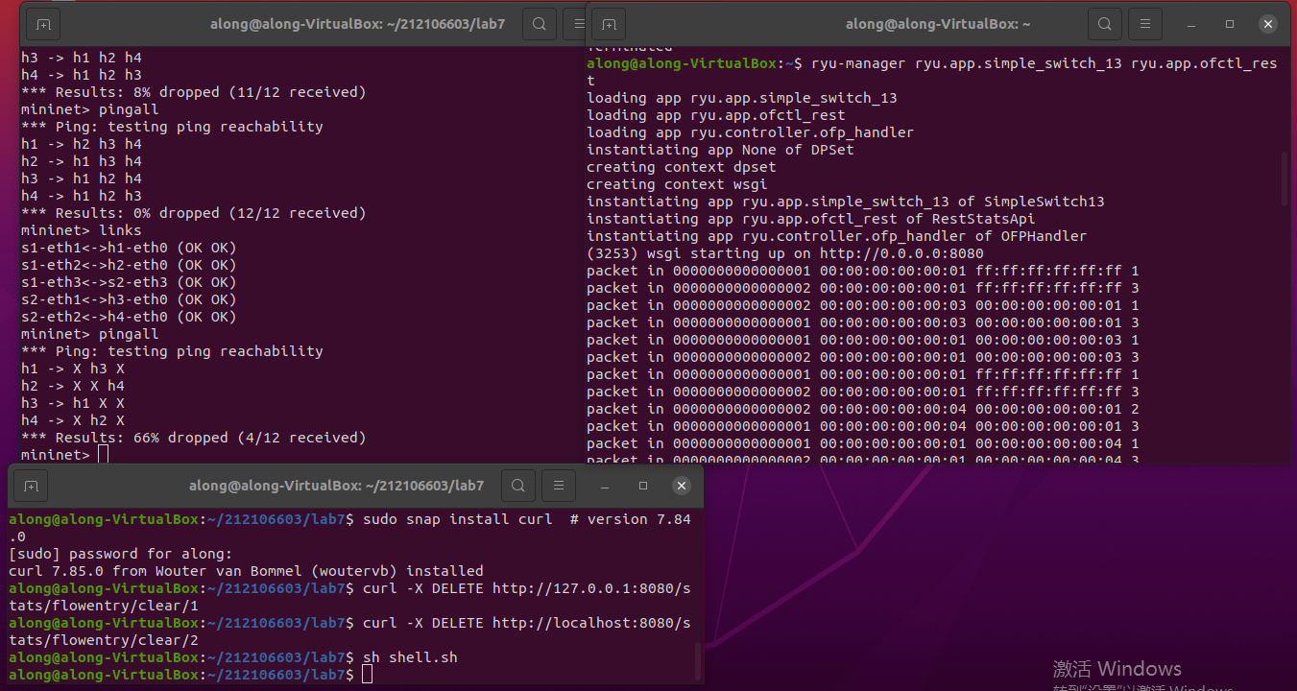The width and height of the screenshot is (1297, 691).
Task: Click the 'wsgi starting up on http://0.0.0.0:8080' line
Action: (x=785, y=253)
